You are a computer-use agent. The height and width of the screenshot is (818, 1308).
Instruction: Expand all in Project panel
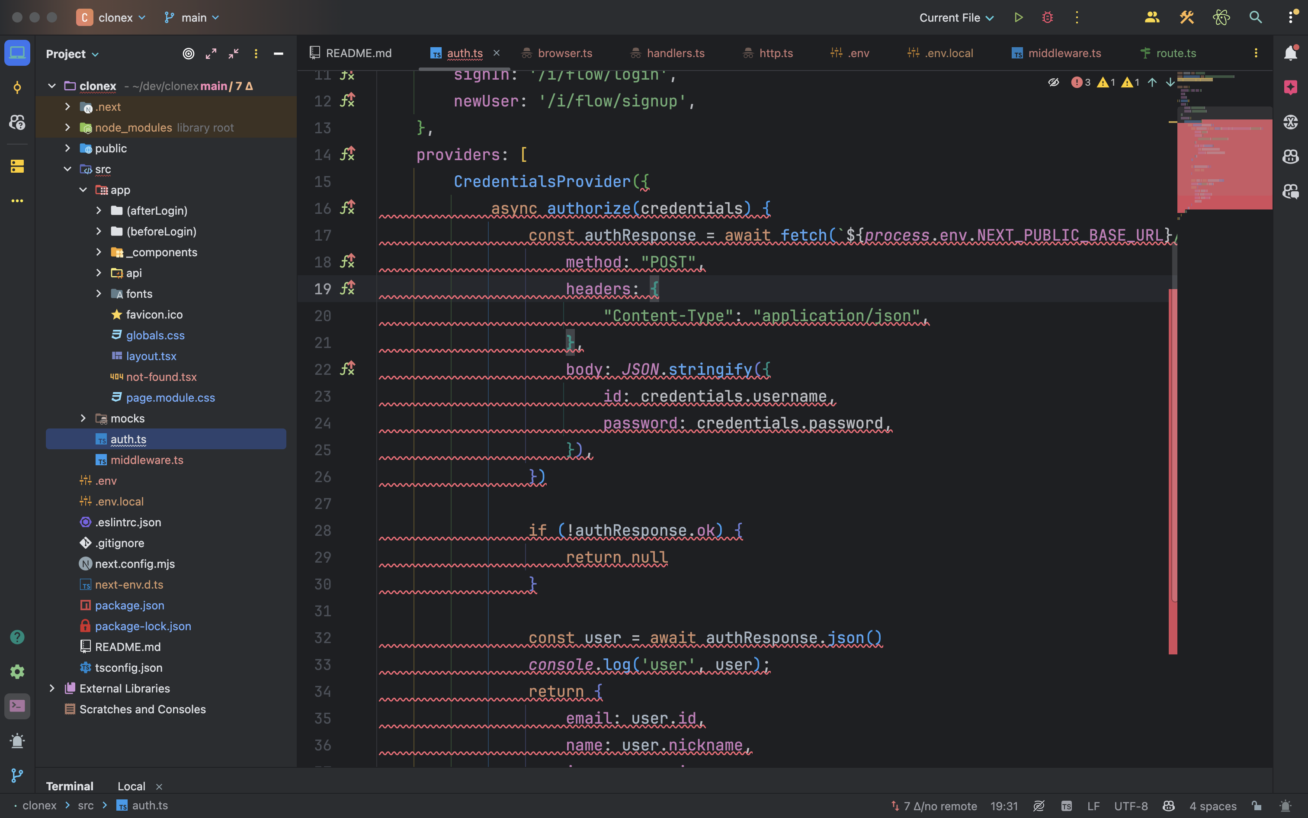pyautogui.click(x=211, y=54)
